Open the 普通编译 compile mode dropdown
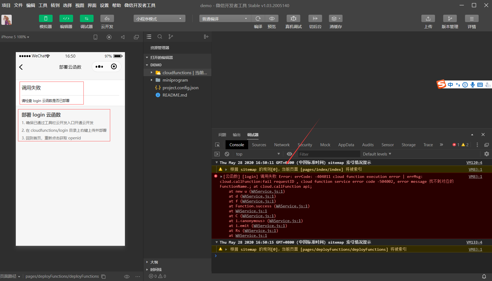 point(225,19)
